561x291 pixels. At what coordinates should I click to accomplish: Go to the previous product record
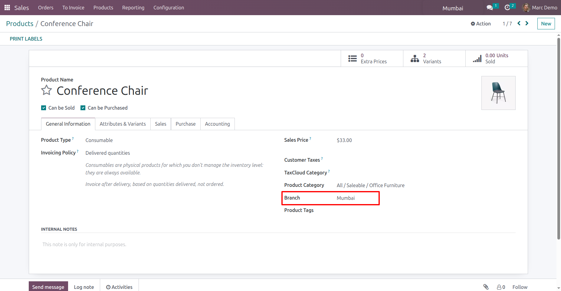coord(519,23)
